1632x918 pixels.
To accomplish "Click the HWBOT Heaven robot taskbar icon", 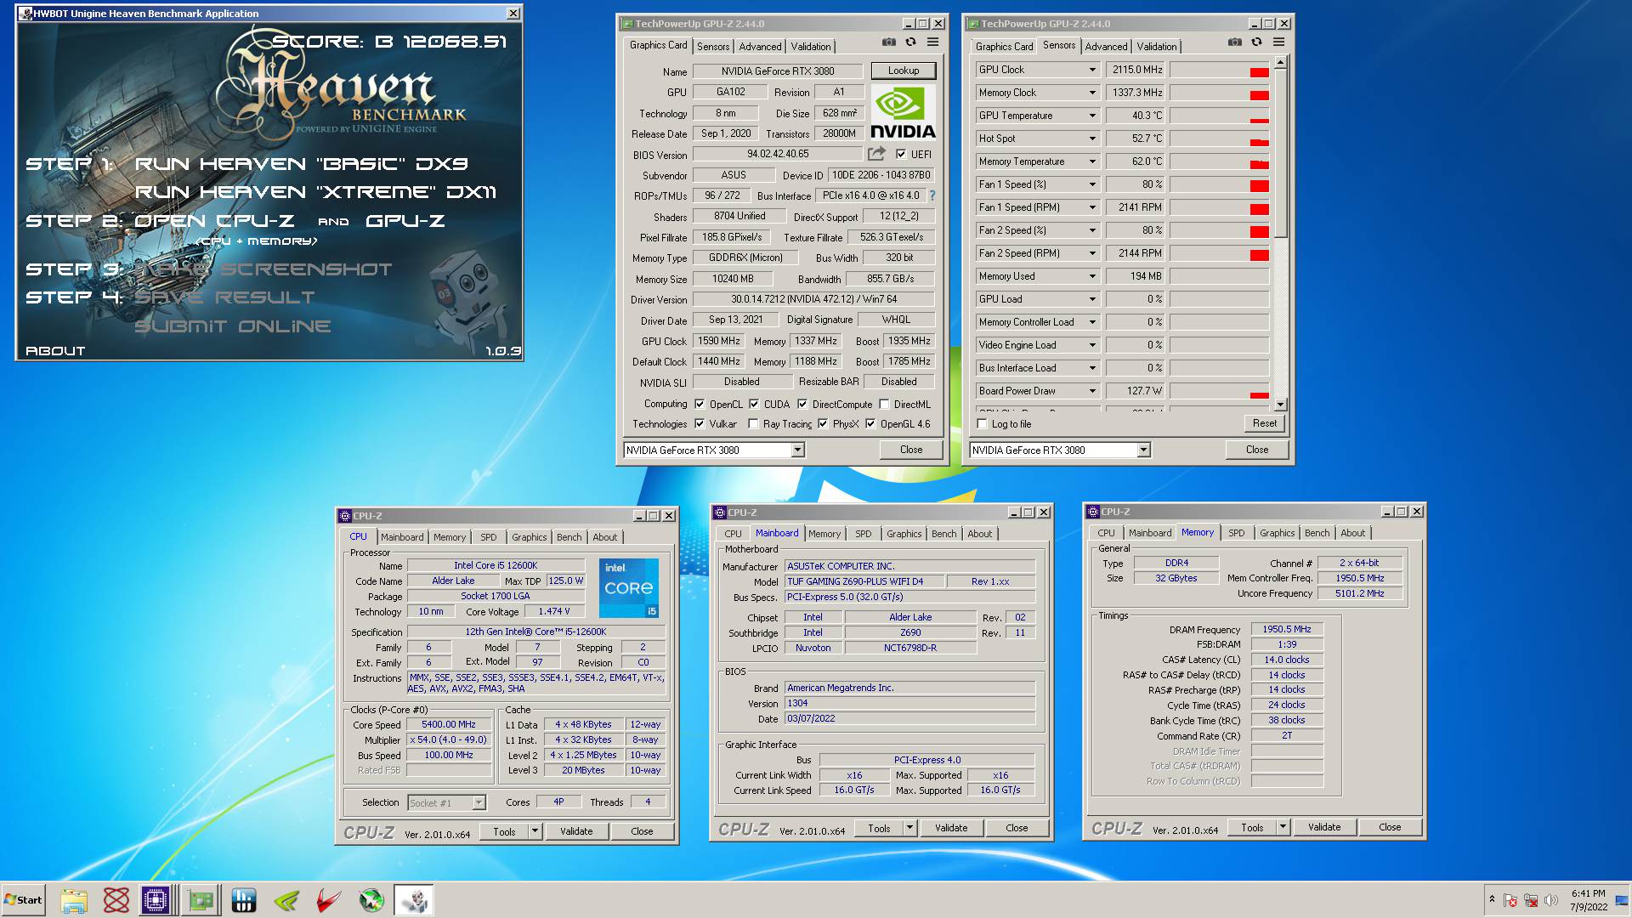I will [x=414, y=900].
